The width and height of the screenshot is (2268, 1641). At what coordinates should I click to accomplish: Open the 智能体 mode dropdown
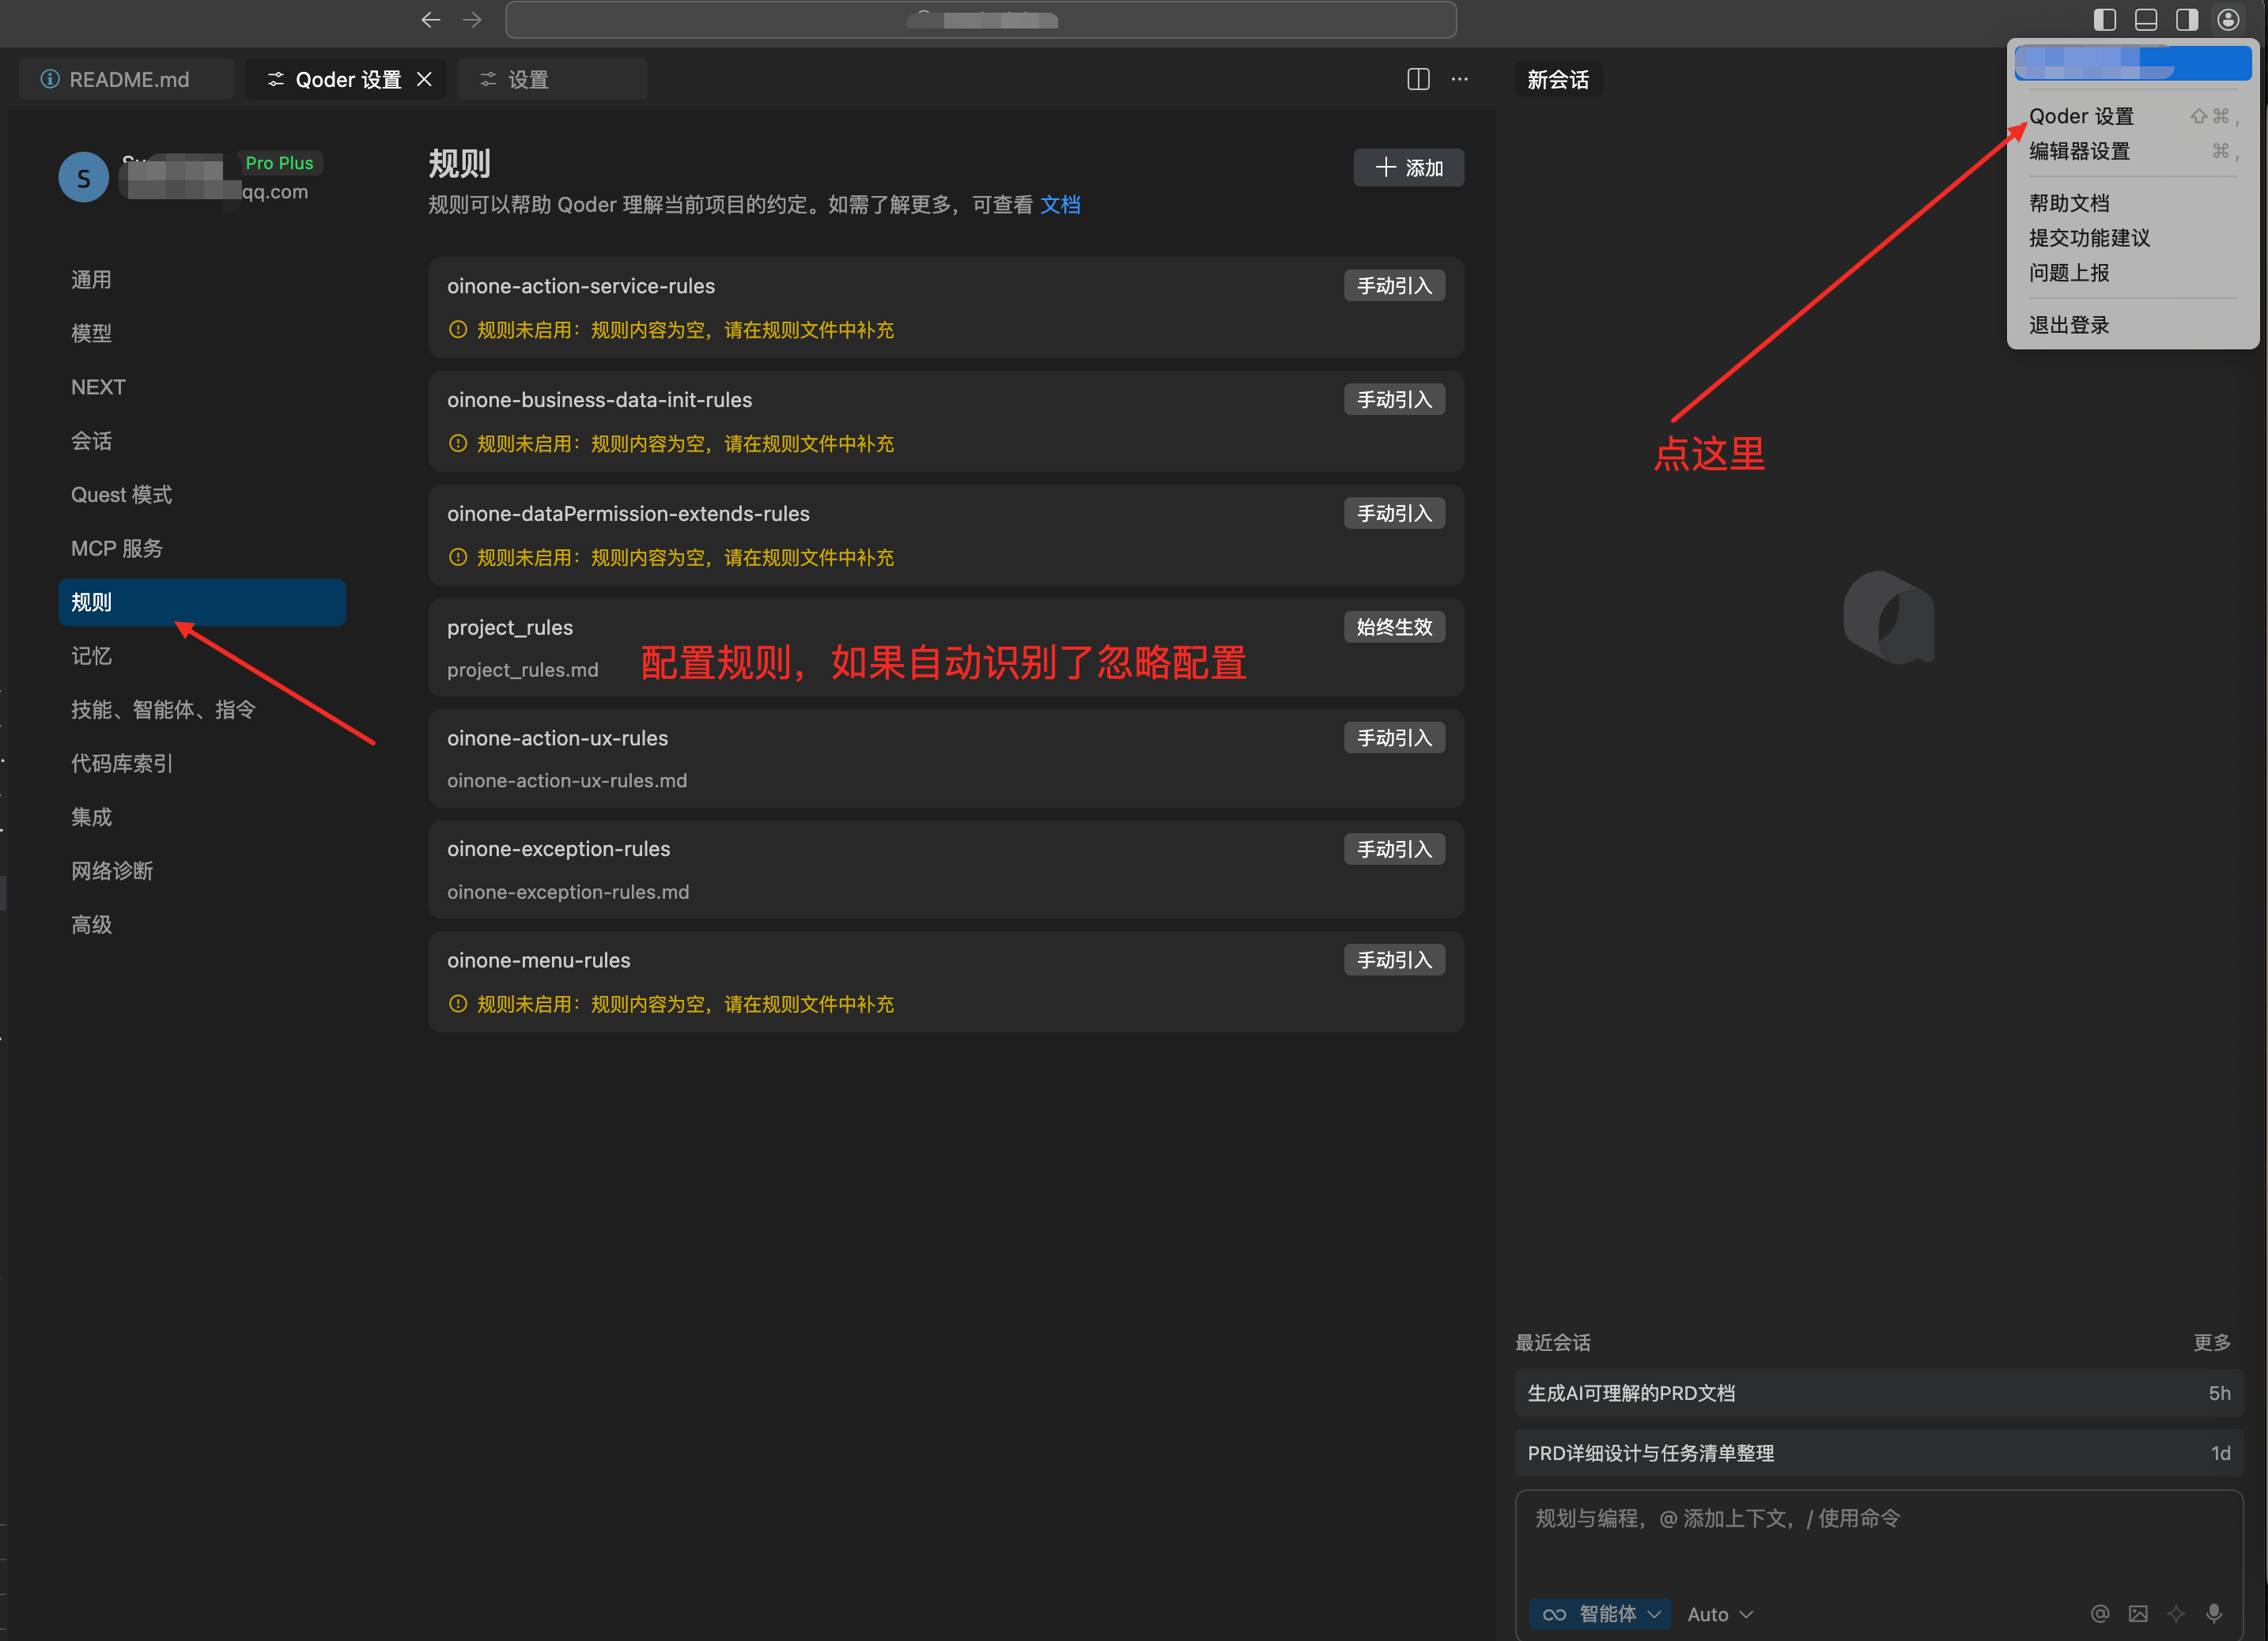click(x=1601, y=1613)
